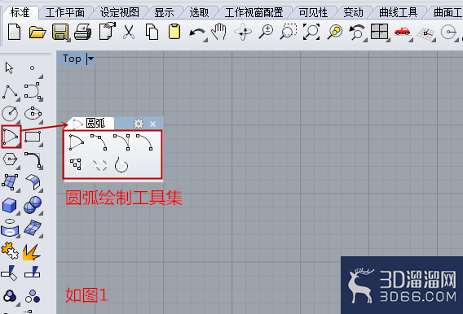
Task: Select the spiral-like arc tool in panel
Action: (121, 164)
